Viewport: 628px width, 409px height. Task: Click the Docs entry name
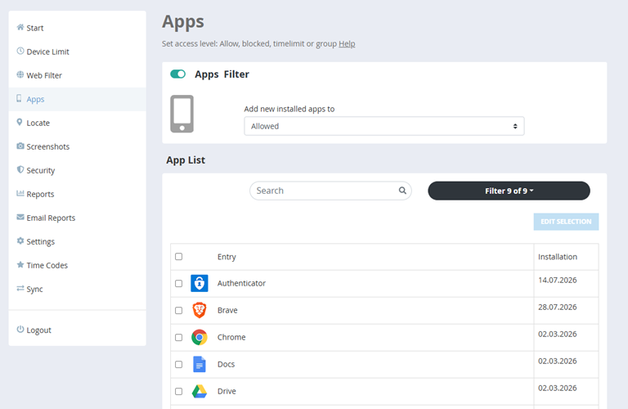pyautogui.click(x=226, y=364)
